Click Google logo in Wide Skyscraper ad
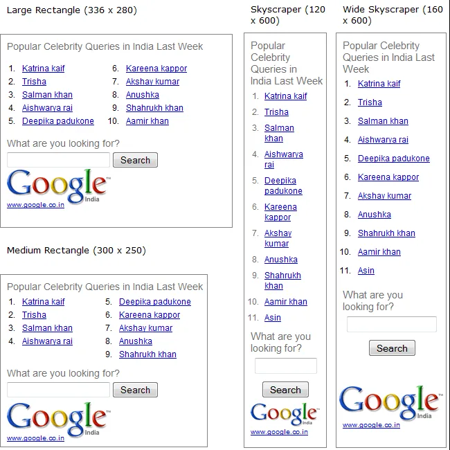This screenshot has height=450, width=450. point(388,402)
